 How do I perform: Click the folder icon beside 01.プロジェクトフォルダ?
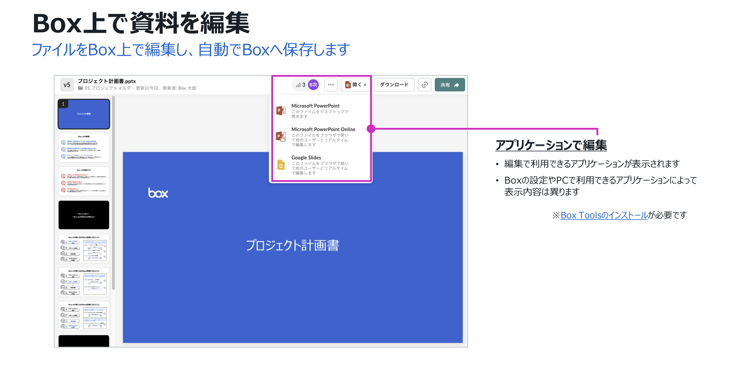80,88
